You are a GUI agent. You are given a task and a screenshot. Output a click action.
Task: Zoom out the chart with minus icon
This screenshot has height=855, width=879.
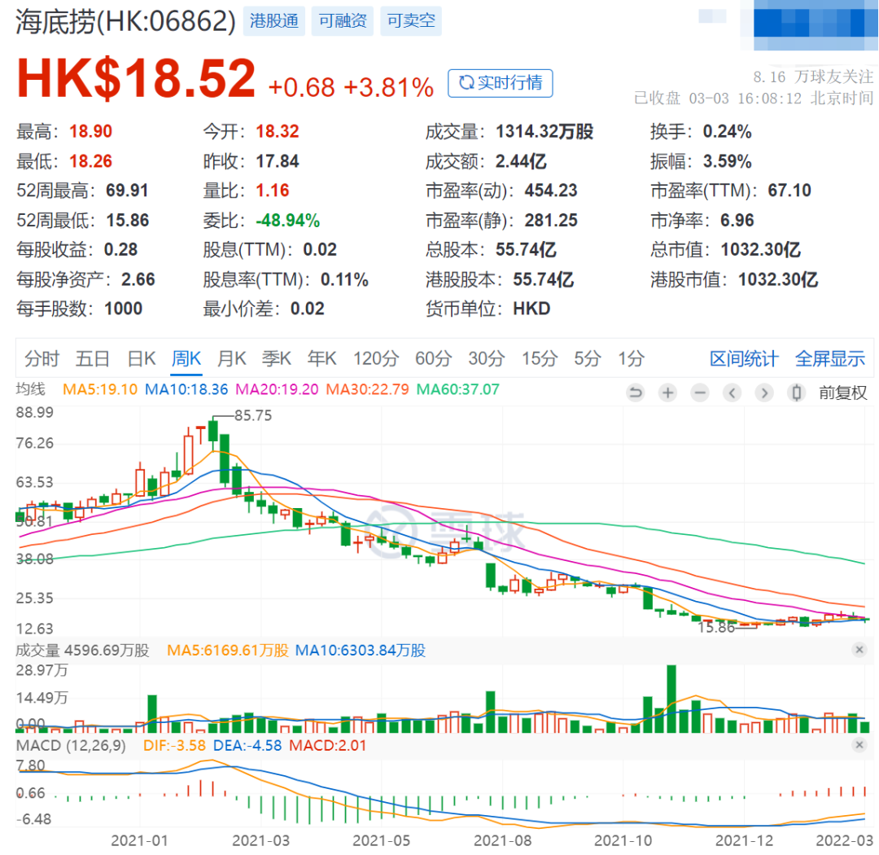pos(700,393)
